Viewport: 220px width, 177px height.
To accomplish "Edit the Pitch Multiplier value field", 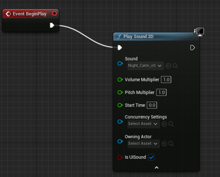I will click(161, 92).
